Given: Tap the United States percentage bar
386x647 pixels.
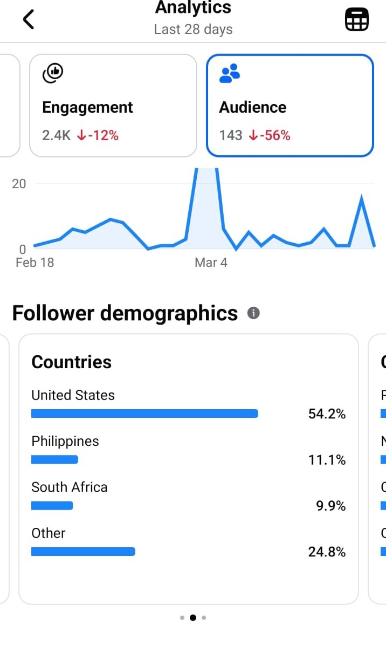Looking at the screenshot, I should [144, 414].
